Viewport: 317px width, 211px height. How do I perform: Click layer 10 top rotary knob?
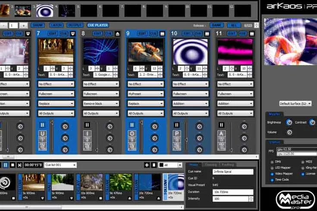click(199, 127)
